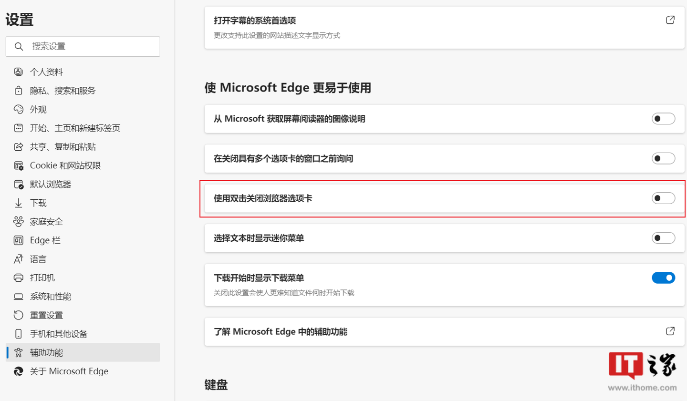Click the Edge 栏 sidebar icon
Image resolution: width=687 pixels, height=401 pixels.
(x=18, y=240)
